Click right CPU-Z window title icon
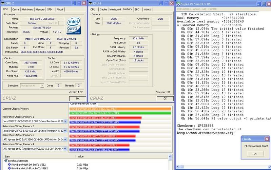Viewport: 271px width, 170px height. click(x=91, y=3)
